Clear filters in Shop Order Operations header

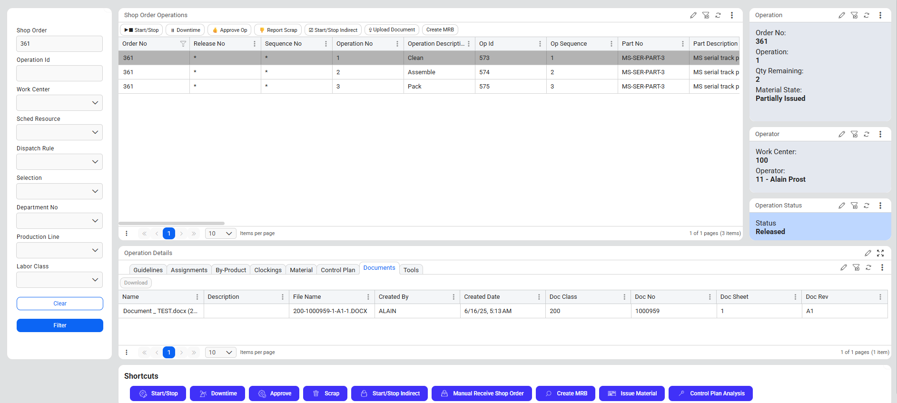pos(706,15)
